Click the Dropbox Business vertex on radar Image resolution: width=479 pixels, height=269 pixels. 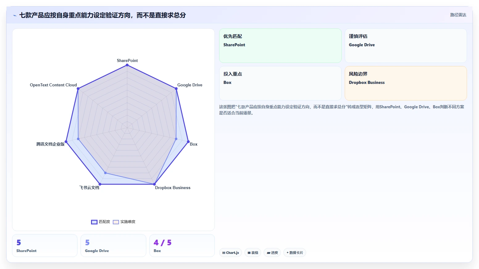coord(154,184)
